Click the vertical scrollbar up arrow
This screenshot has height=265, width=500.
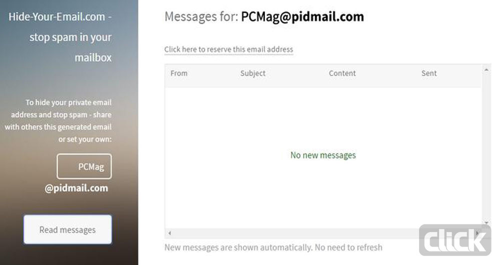coord(486,70)
